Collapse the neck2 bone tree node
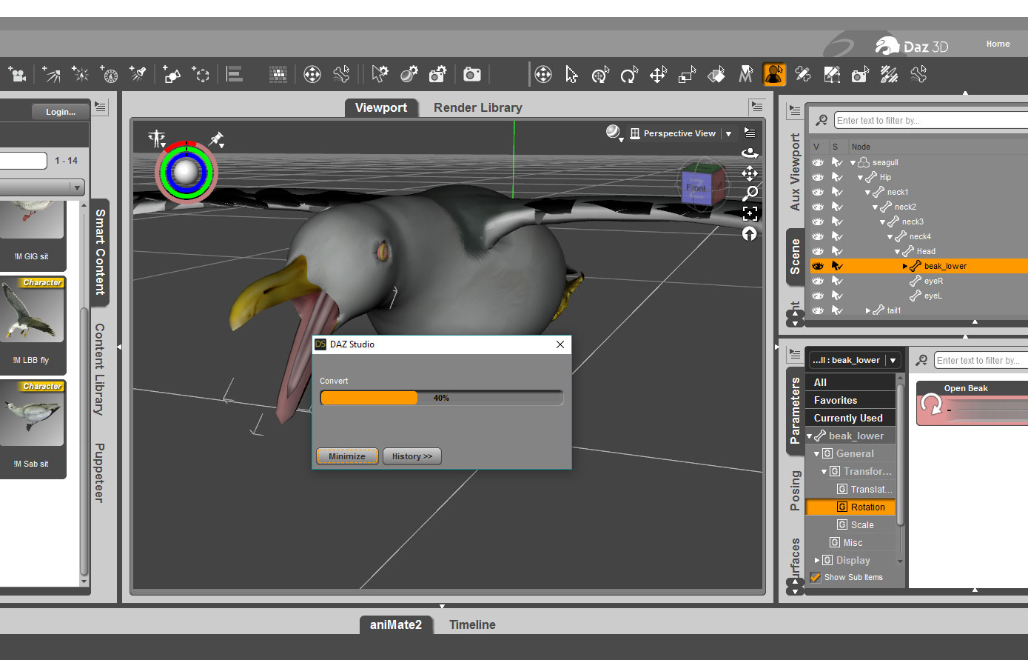Image resolution: width=1028 pixels, height=660 pixels. (x=875, y=207)
